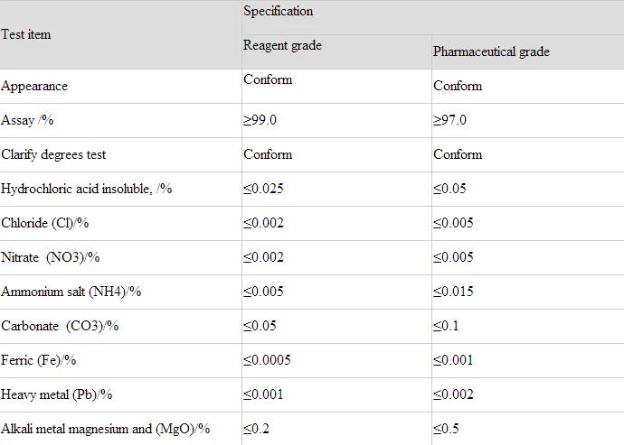Click the Test item header cell

click(26, 34)
